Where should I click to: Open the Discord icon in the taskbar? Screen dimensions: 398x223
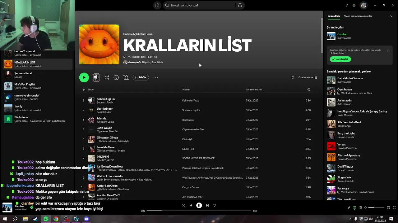pyautogui.click(x=86, y=219)
